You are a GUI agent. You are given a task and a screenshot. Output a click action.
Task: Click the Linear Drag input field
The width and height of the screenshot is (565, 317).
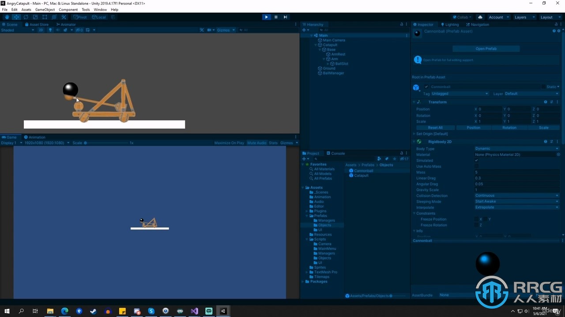(x=517, y=178)
